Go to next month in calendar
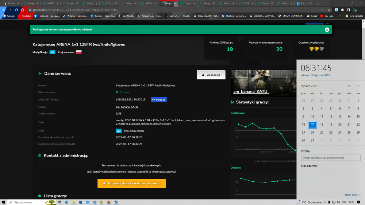The image size is (365, 205). 358,86
